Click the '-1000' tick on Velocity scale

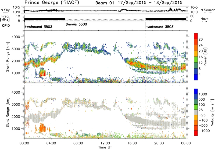click(204, 131)
